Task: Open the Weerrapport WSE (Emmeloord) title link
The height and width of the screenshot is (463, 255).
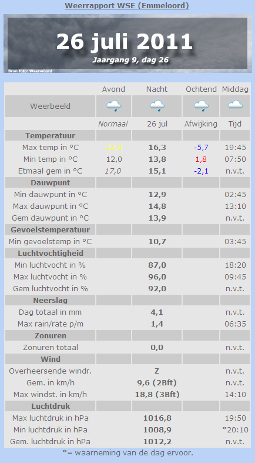Action: 127,6
